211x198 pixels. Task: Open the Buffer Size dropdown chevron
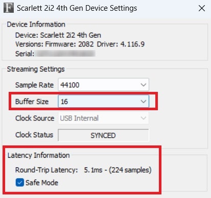pyautogui.click(x=144, y=102)
